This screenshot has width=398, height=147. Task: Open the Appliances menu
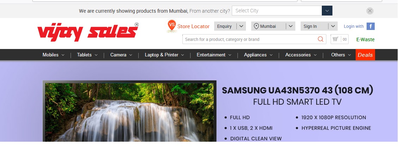point(258,55)
